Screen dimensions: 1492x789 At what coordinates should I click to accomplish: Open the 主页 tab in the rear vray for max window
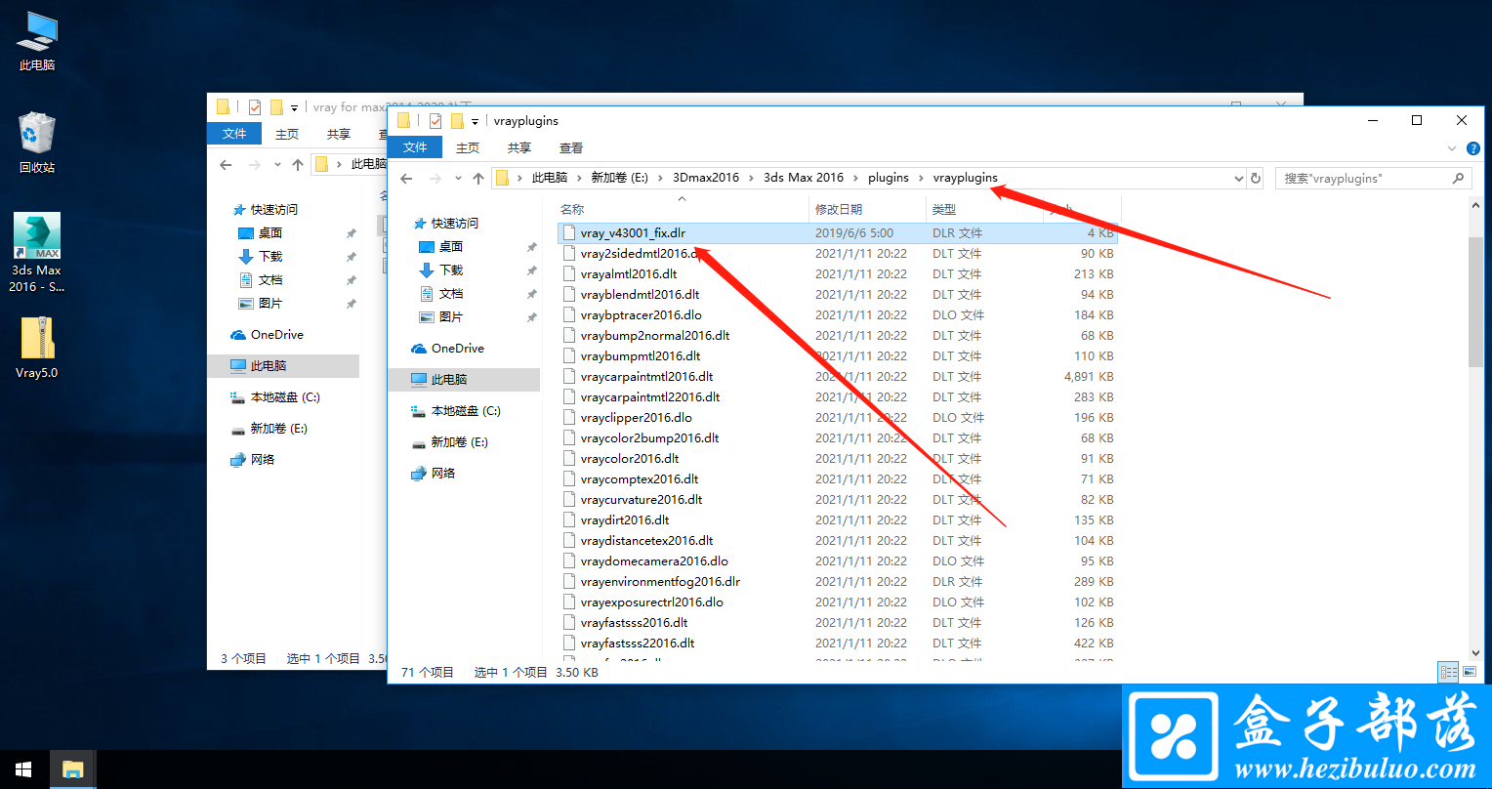pyautogui.click(x=287, y=134)
